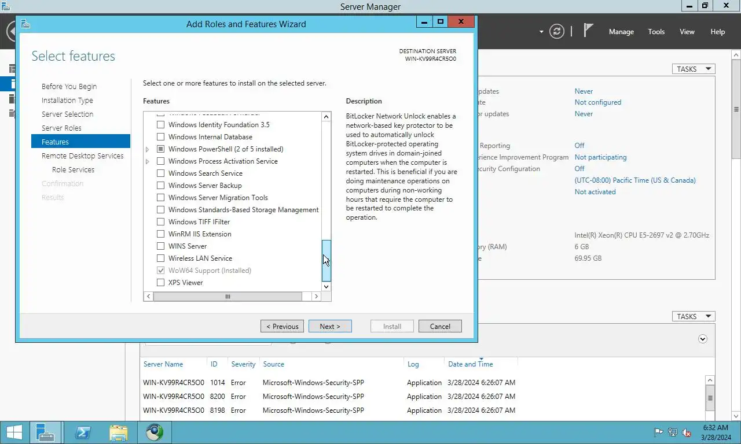Screen dimensions: 741x444
Task: Check Wireless LAN Service
Action: [x=161, y=258]
